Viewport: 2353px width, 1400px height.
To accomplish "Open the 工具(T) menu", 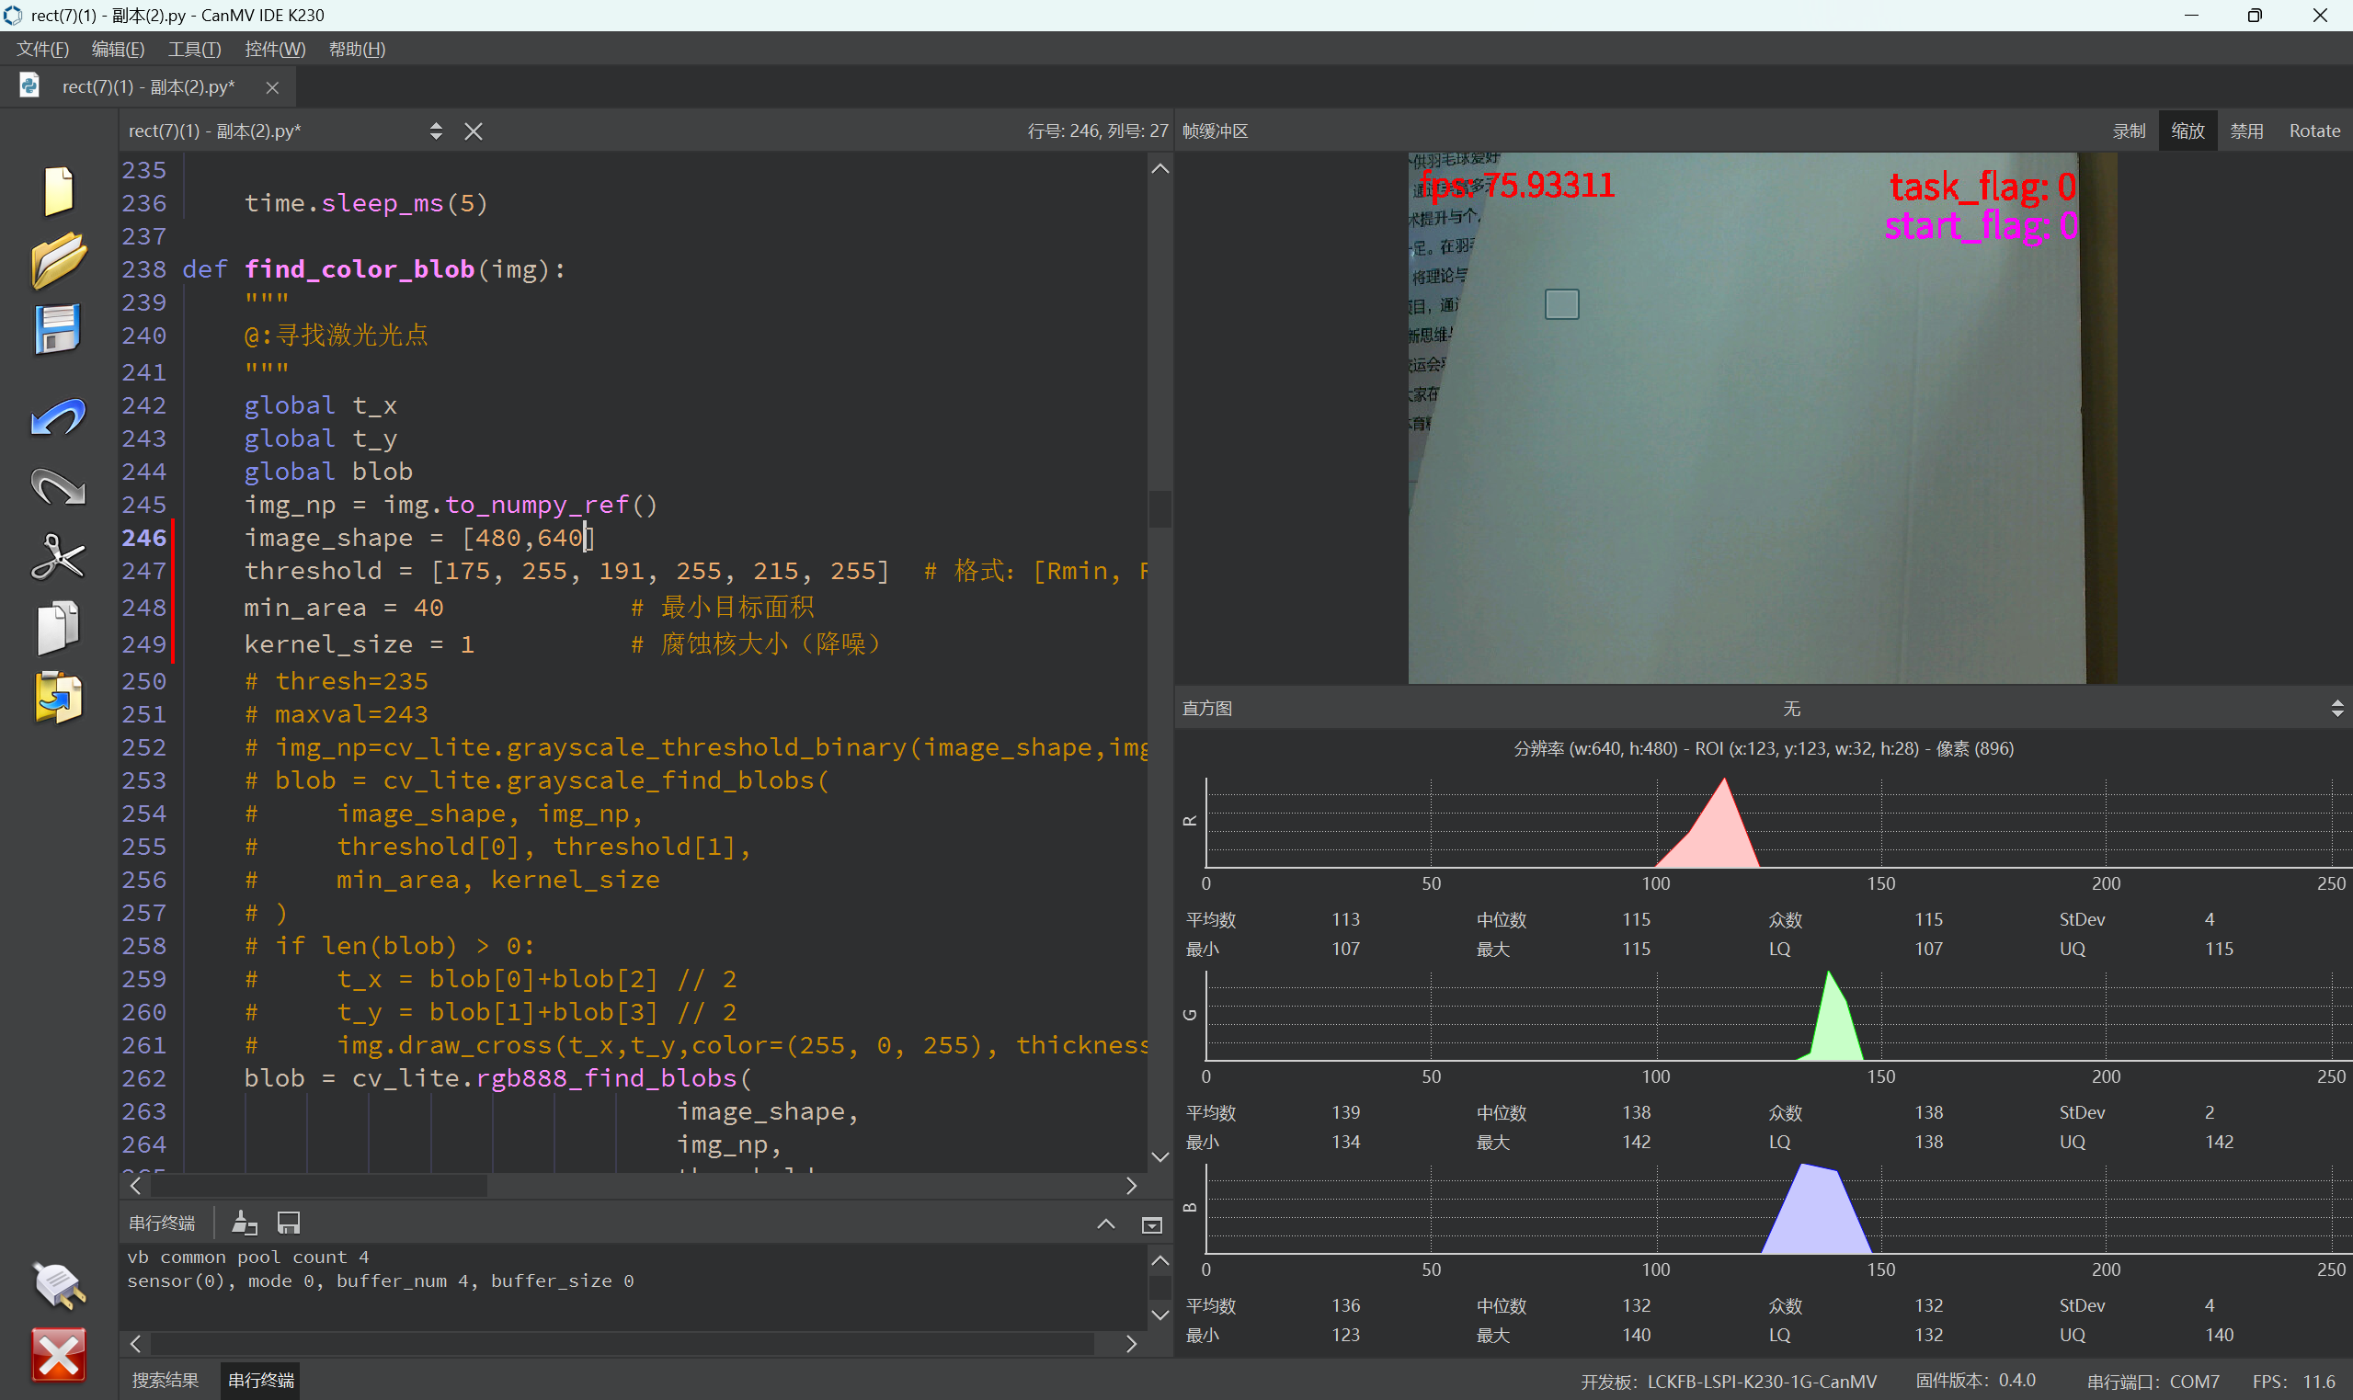I will pyautogui.click(x=194, y=49).
